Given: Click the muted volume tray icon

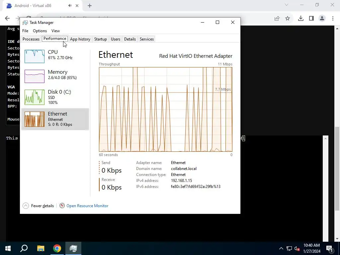Looking at the screenshot, I should point(297,248).
